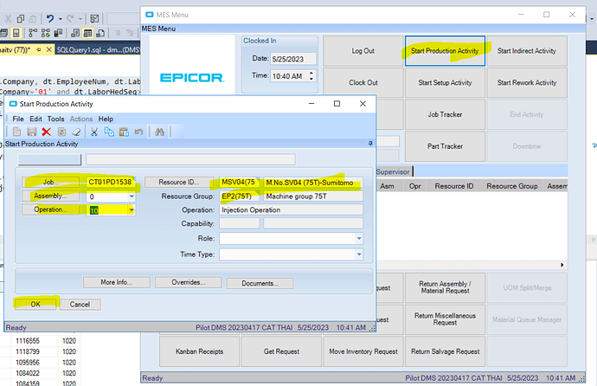This screenshot has height=386, width=597.
Task: Click the SSMS activity monitor icon right of Redo
Action: [x=94, y=18]
